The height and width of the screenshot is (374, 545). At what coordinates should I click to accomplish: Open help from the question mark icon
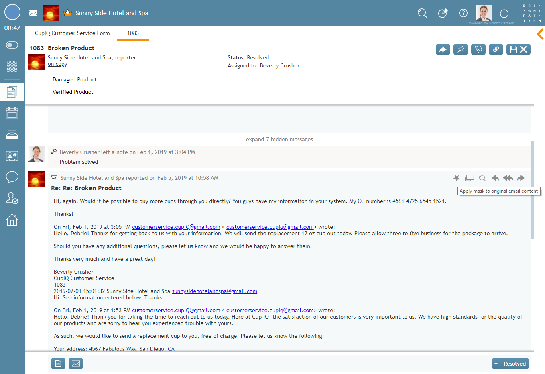point(463,13)
